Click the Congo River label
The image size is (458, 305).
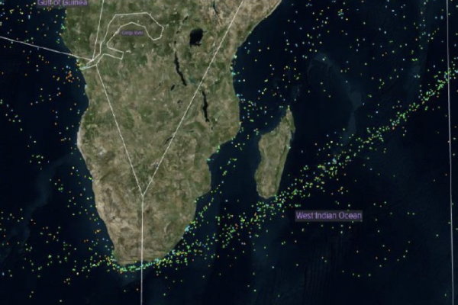(132, 33)
